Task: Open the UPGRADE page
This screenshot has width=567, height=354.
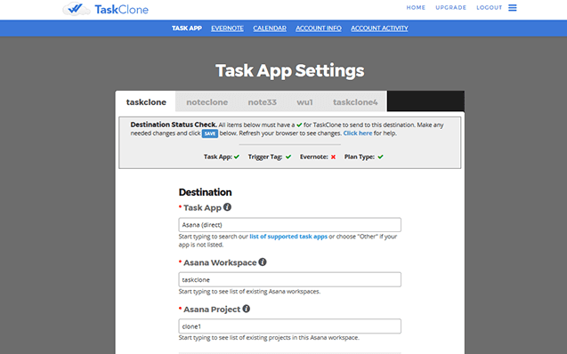Action: 451,8
